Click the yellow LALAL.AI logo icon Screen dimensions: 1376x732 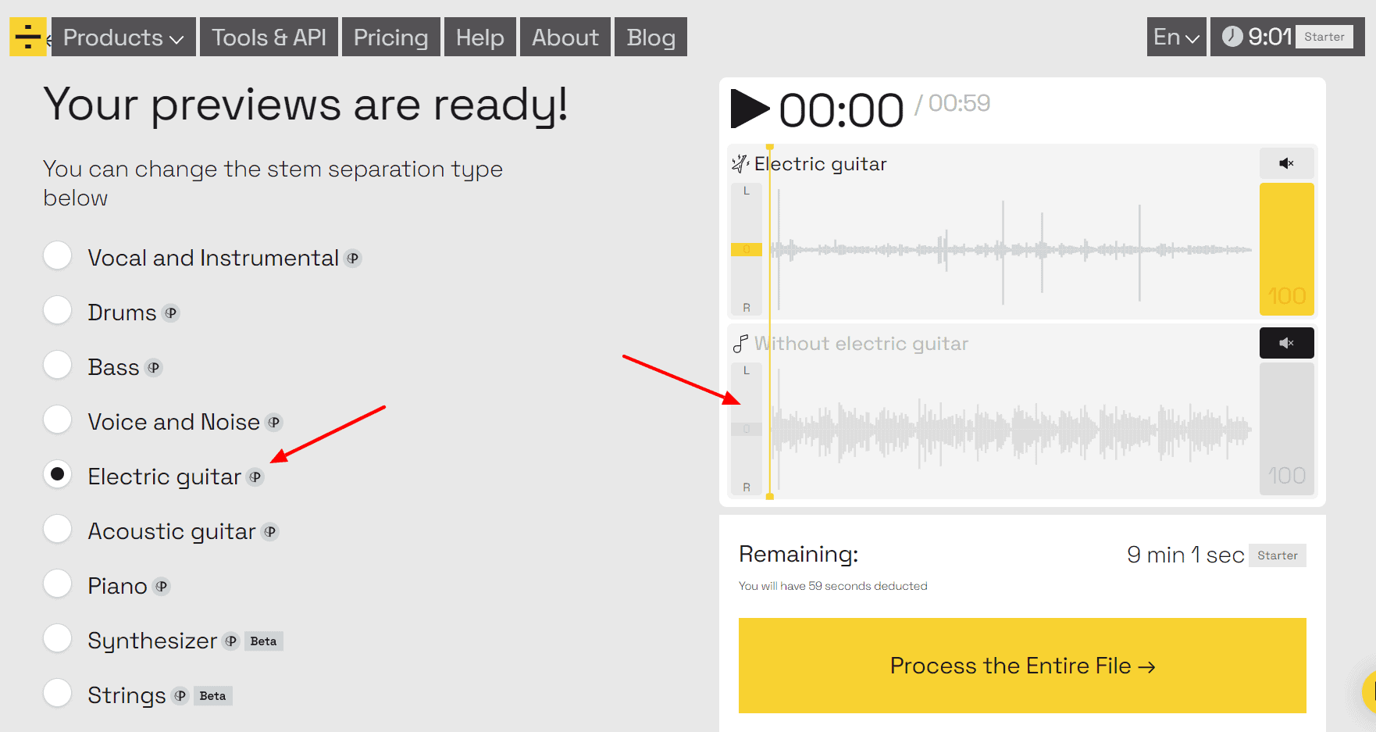28,37
